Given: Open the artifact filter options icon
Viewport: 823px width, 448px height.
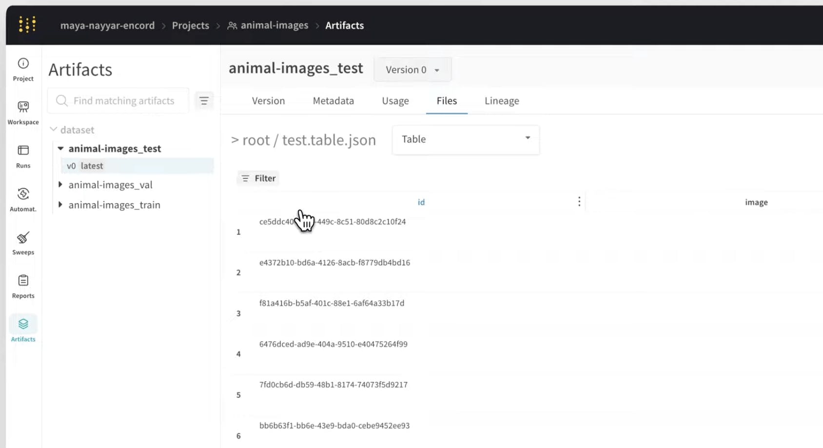Looking at the screenshot, I should pos(204,101).
